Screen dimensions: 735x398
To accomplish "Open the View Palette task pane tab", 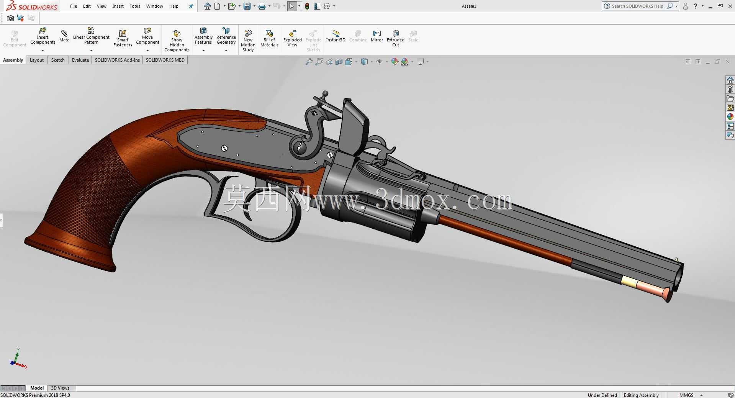I will coord(730,108).
